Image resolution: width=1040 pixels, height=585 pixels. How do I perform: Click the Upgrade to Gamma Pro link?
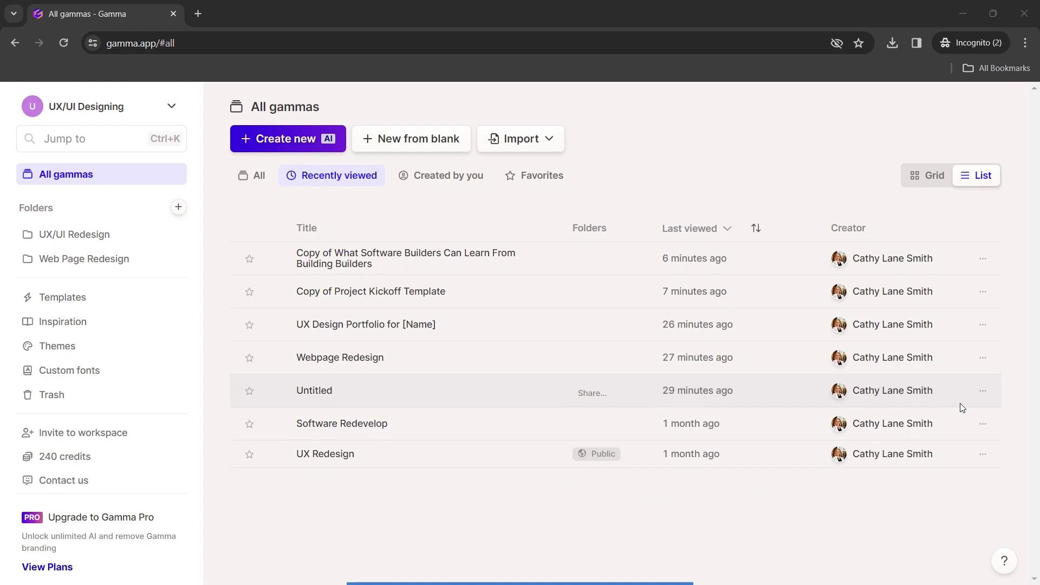(101, 516)
